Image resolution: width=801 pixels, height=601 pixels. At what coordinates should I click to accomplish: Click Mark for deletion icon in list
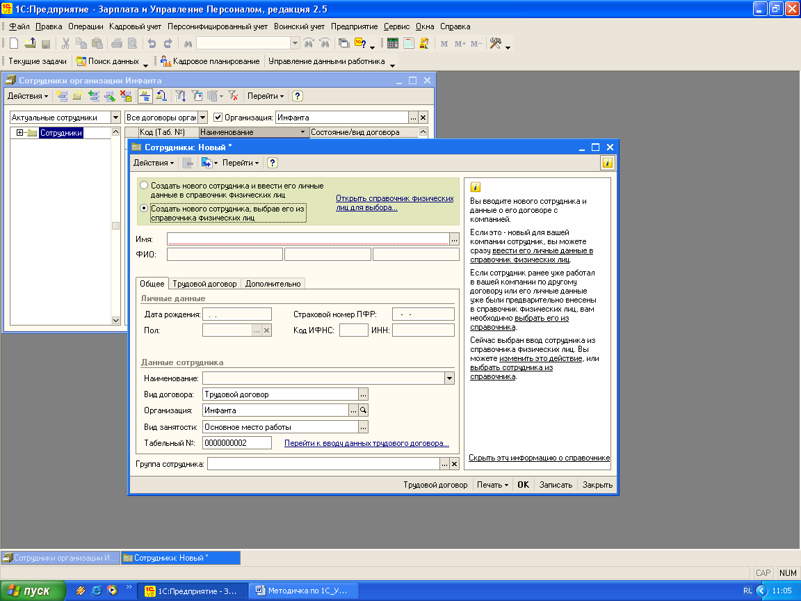[x=126, y=95]
